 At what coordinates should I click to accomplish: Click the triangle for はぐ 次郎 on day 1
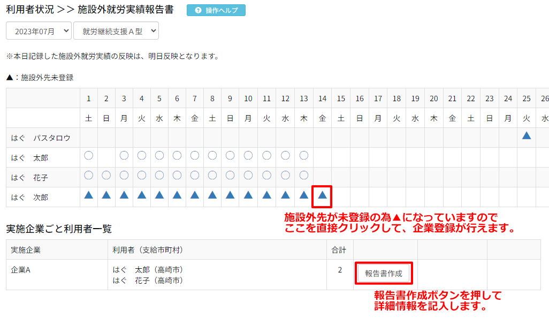tap(89, 195)
